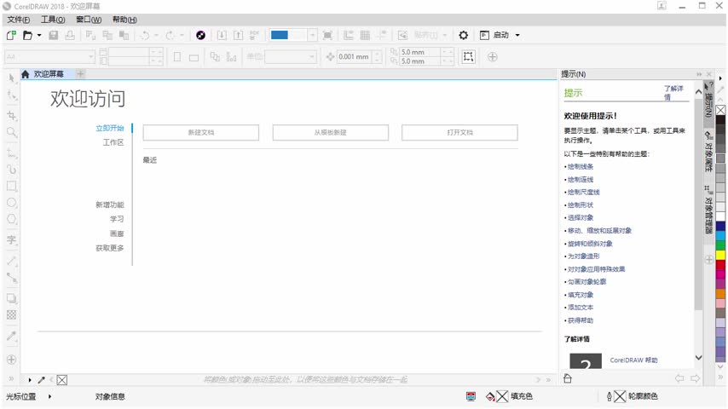
Task: Click the Corel publish round icon
Action: coord(200,35)
